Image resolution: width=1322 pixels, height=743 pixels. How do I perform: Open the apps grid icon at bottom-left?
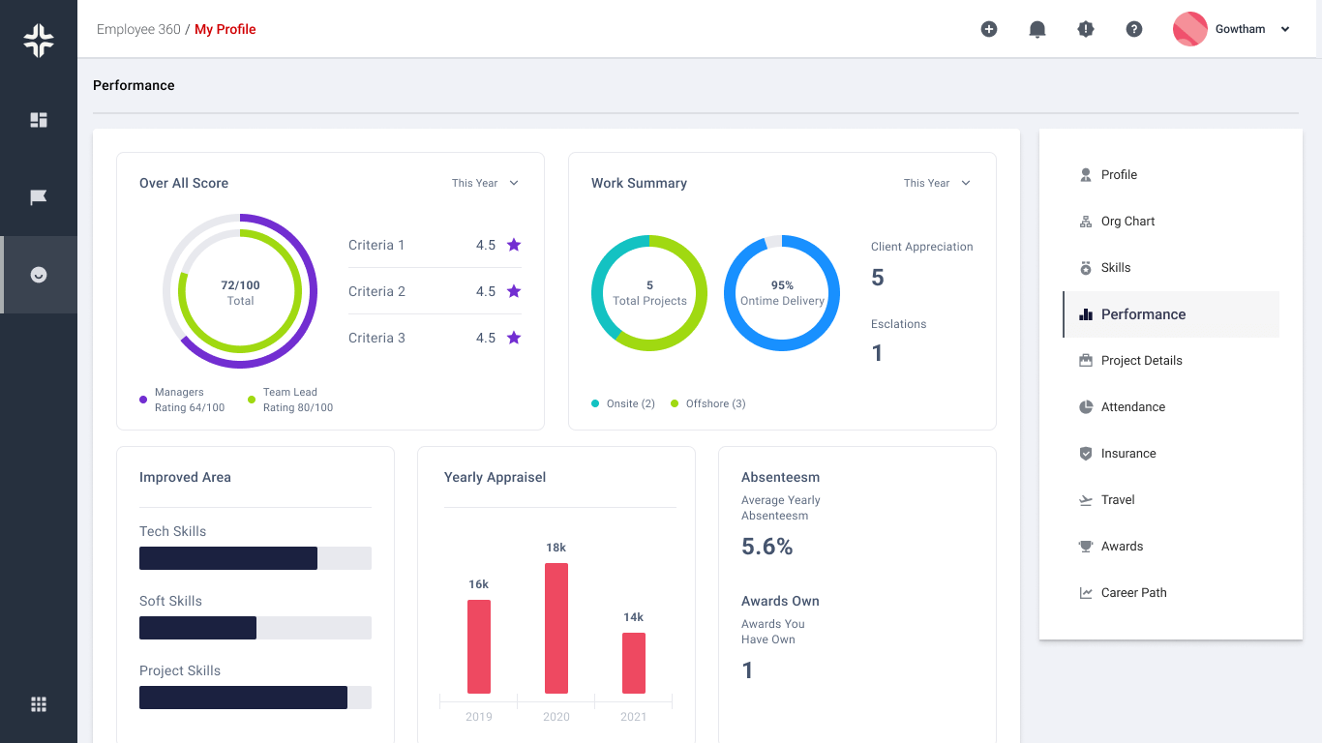[39, 704]
